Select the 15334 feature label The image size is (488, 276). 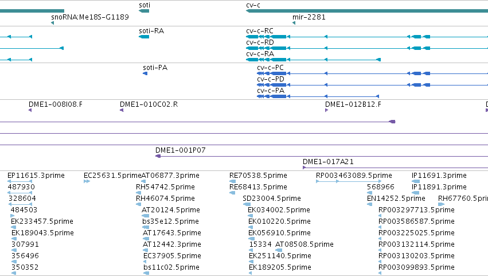click(260, 244)
